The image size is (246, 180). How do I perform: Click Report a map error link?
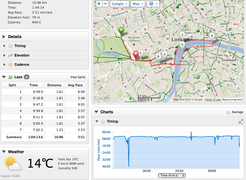click(232, 100)
